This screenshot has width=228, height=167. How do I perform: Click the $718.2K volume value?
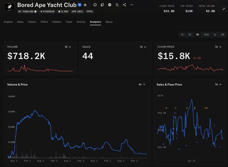point(26,56)
